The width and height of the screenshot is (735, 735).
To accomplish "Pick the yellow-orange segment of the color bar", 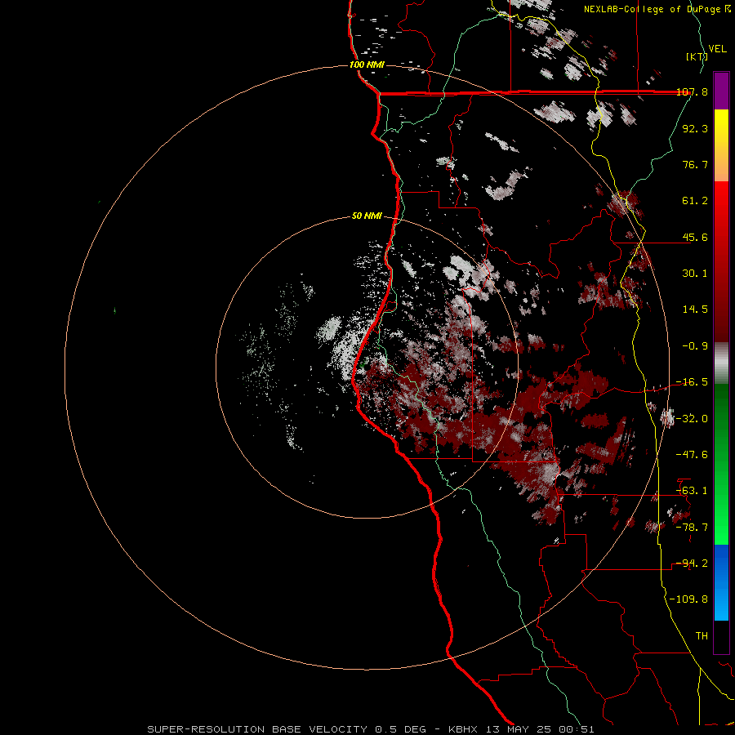I will point(721,145).
